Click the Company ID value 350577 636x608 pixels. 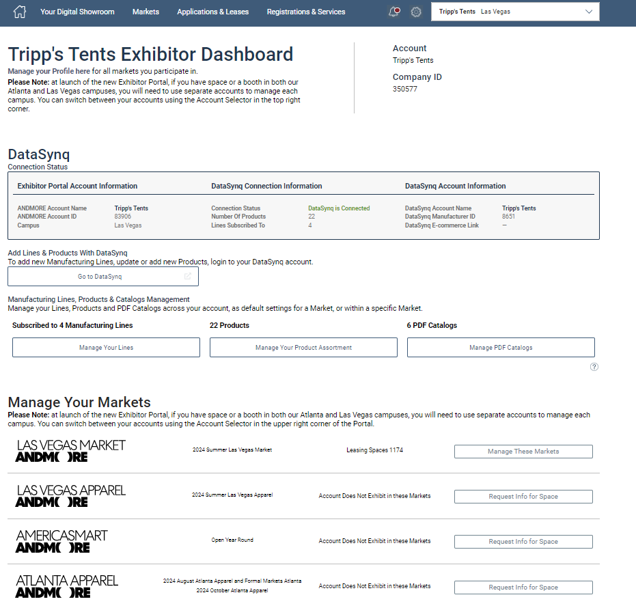405,89
